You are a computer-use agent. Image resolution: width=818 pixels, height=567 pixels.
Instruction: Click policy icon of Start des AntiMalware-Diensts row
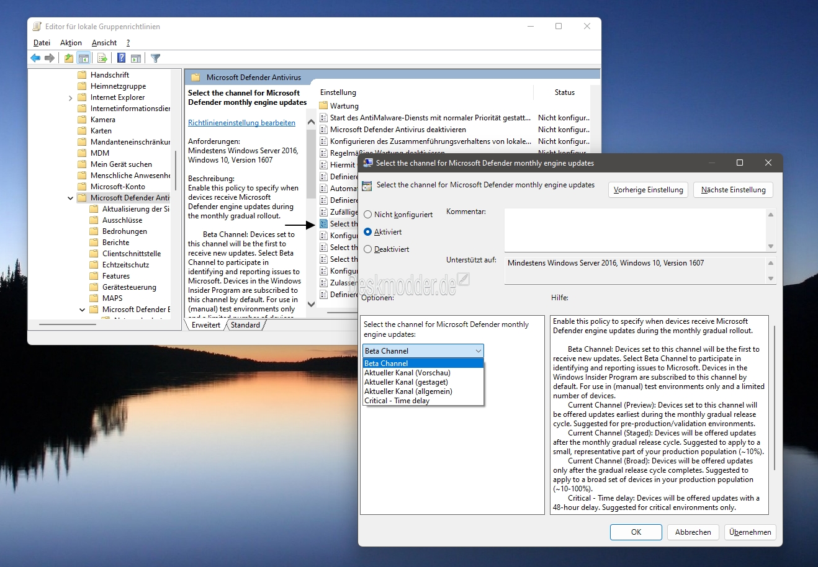(323, 118)
